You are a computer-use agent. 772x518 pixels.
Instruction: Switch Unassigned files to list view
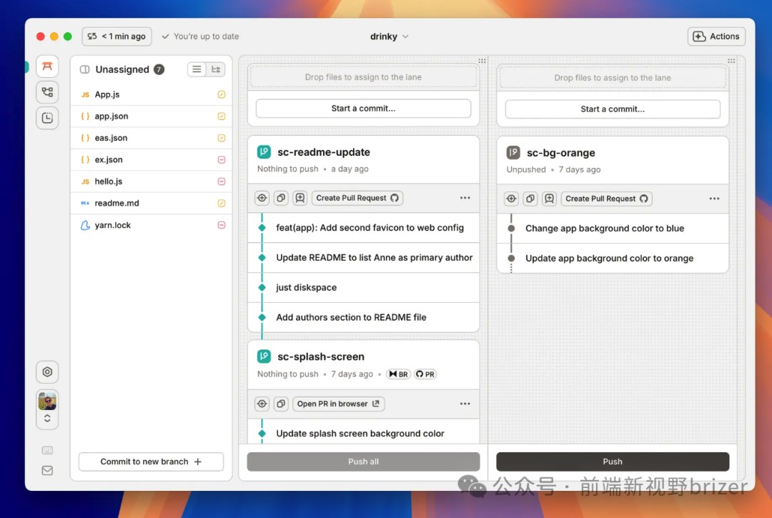[x=197, y=69]
